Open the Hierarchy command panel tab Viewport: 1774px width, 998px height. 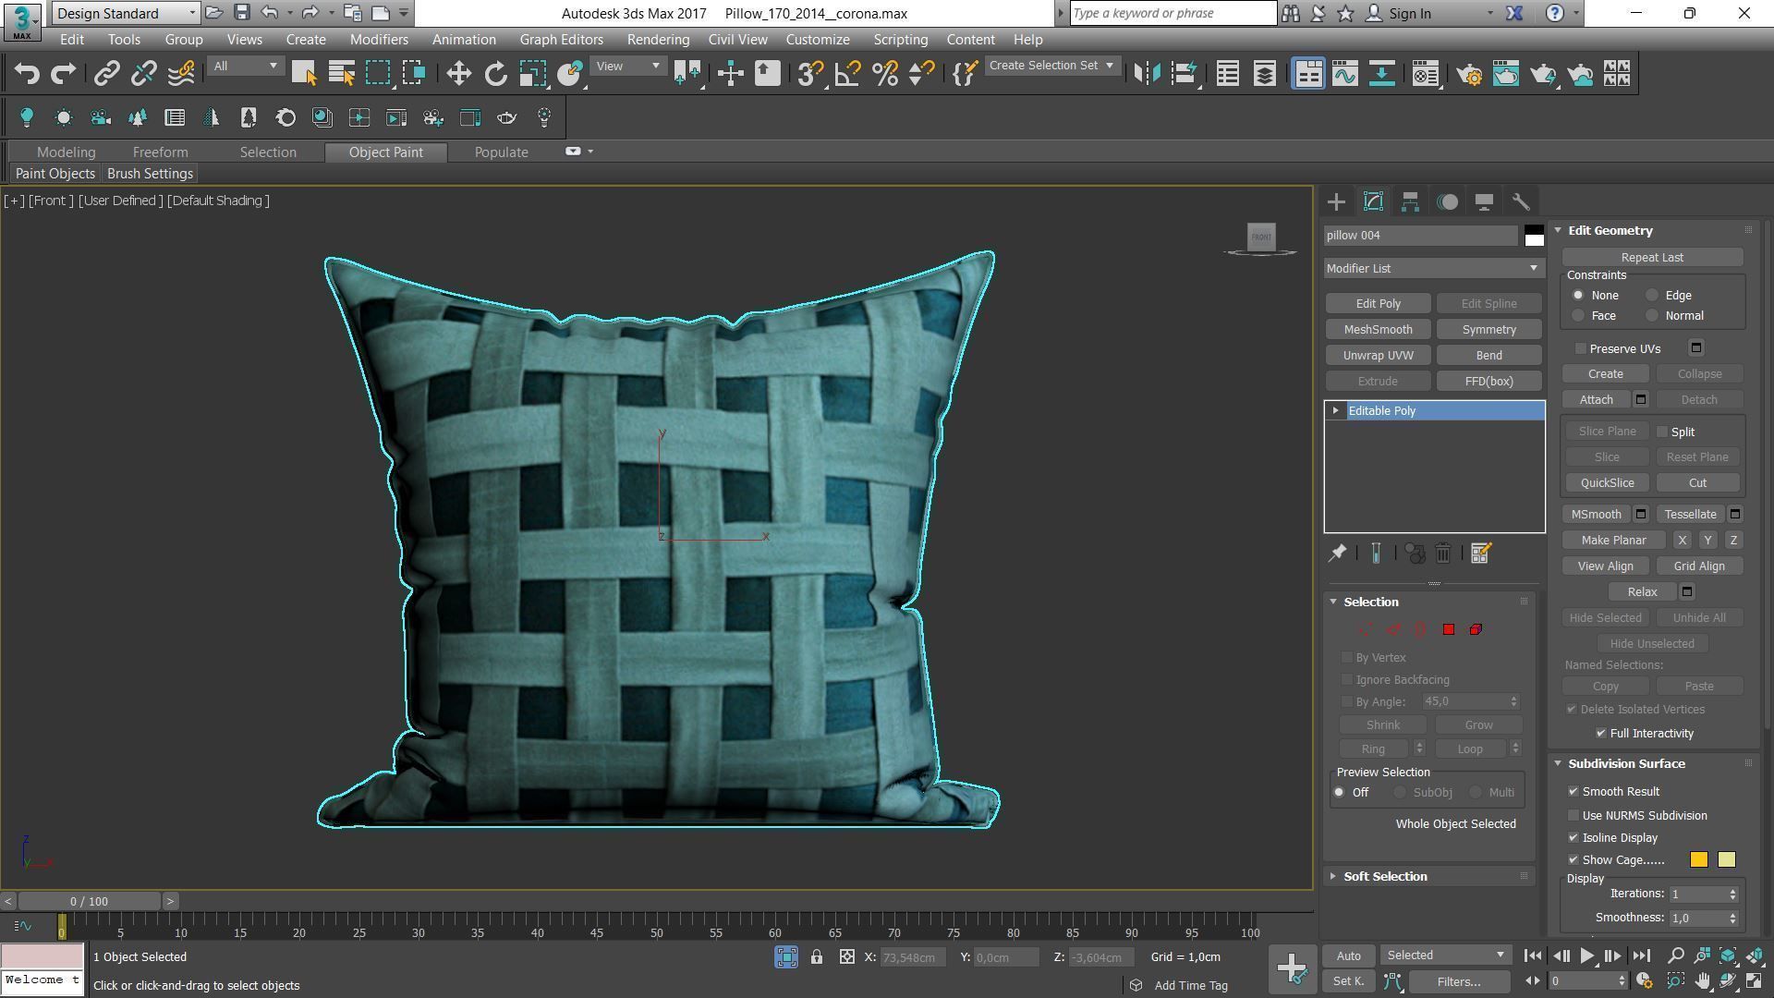point(1410,201)
